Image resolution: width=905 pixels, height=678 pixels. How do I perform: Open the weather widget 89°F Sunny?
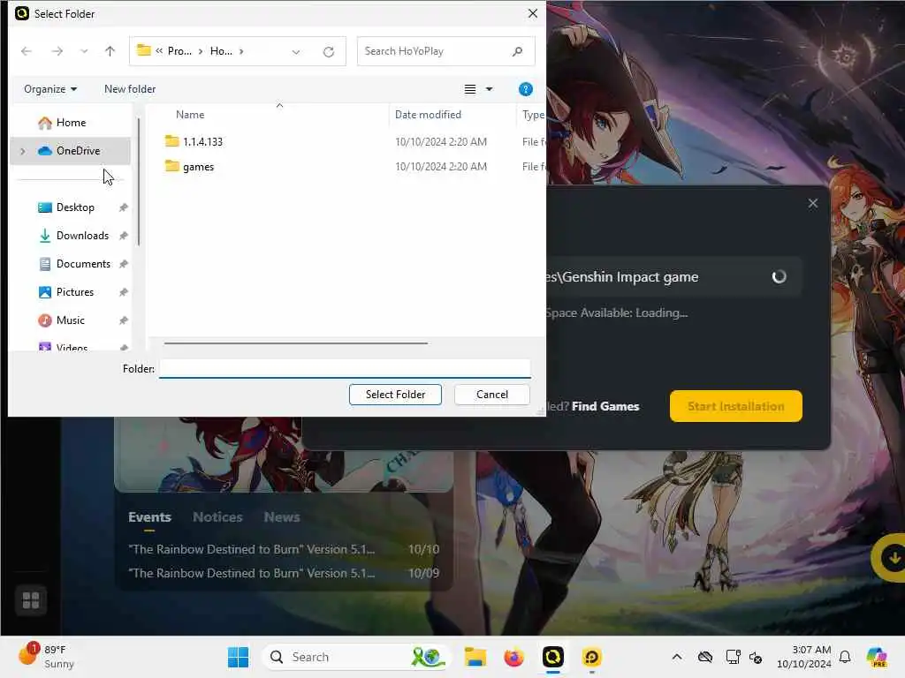(46, 657)
